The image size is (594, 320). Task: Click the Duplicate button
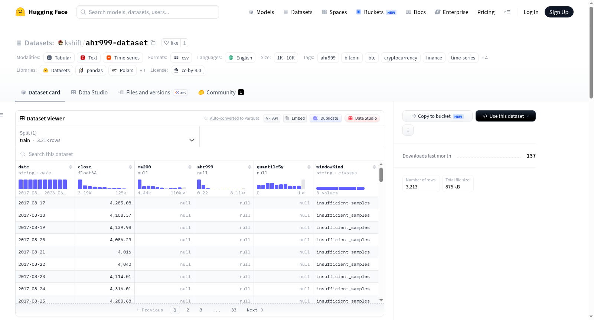pos(326,118)
